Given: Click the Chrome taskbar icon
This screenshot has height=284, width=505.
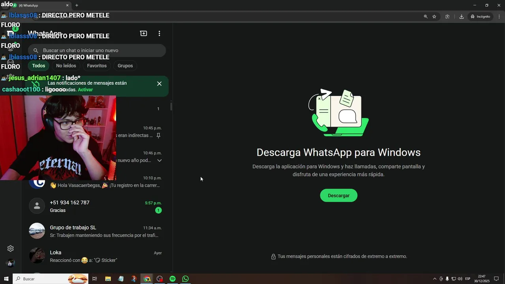Looking at the screenshot, I should (147, 279).
